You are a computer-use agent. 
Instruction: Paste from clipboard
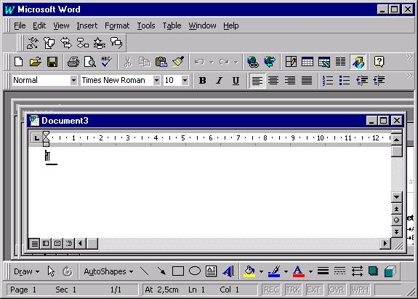161,62
